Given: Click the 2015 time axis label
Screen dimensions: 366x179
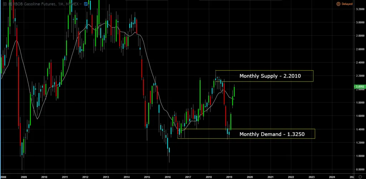Looking at the screenshot, I should (147, 176).
